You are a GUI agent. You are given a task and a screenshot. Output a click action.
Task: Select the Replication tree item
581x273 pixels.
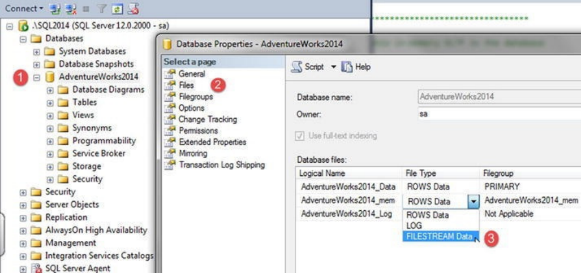(66, 218)
